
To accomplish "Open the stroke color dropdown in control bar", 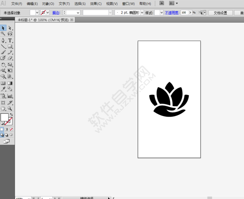I will click(48, 12).
